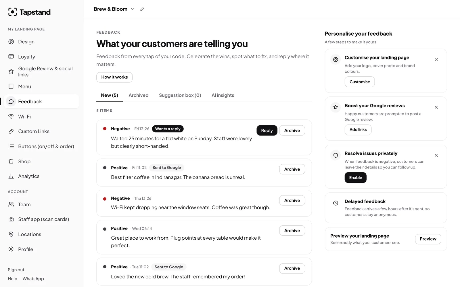Dismiss the Boost your Google reviews card
The image size is (460, 287).
(x=436, y=107)
